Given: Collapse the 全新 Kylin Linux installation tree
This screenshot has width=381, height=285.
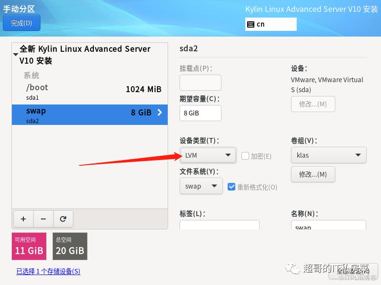Looking at the screenshot, I should pyautogui.click(x=16, y=55).
